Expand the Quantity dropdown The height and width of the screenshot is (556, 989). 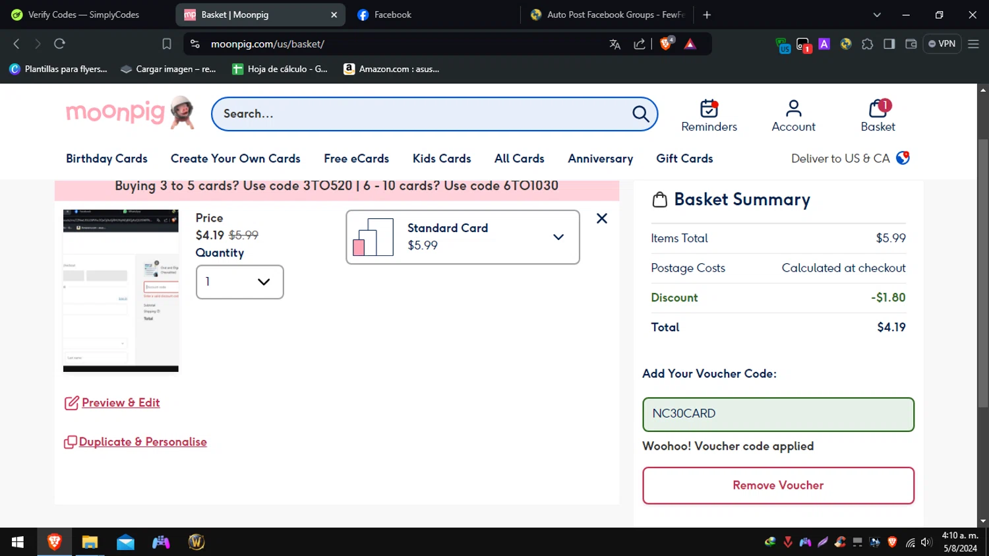(240, 282)
